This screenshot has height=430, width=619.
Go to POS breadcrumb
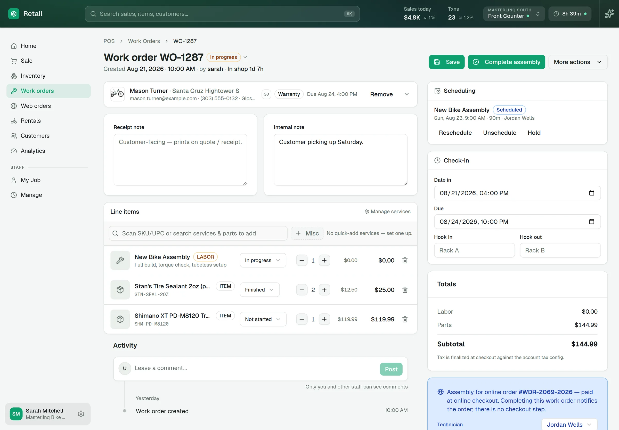(109, 41)
